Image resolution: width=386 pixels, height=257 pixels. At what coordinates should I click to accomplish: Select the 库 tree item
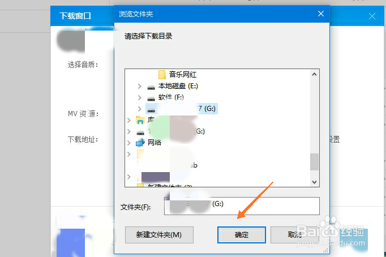pos(151,120)
